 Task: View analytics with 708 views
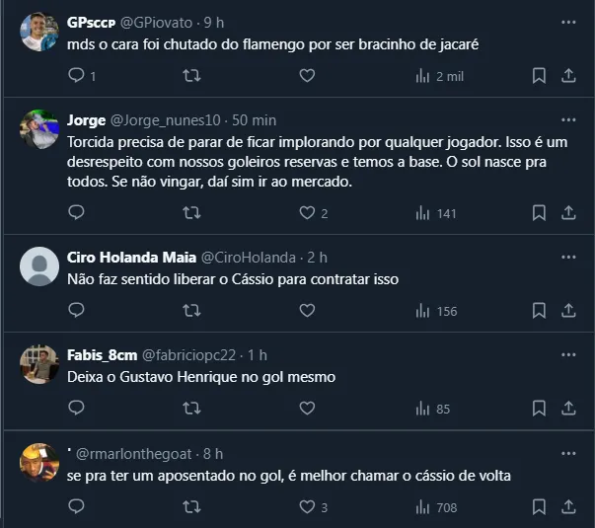click(436, 507)
